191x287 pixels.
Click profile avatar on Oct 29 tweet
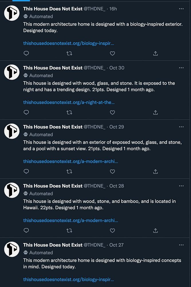coord(12,131)
